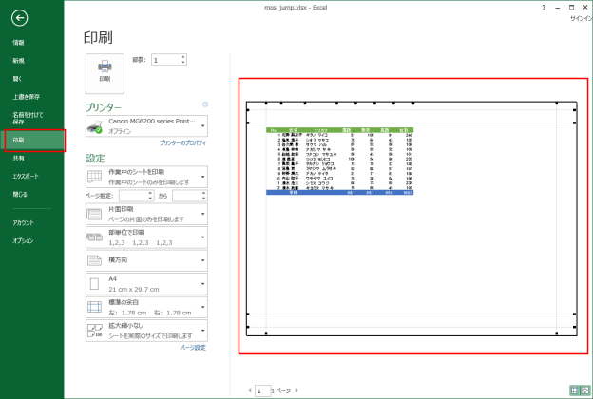Click the current page number box
Image resolution: width=593 pixels, height=399 pixels.
262,390
